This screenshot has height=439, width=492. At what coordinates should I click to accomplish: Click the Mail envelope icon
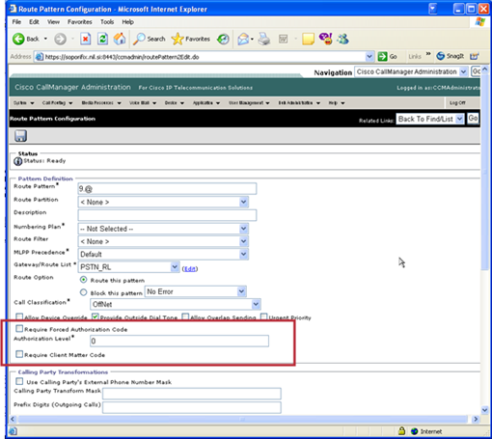(x=243, y=40)
